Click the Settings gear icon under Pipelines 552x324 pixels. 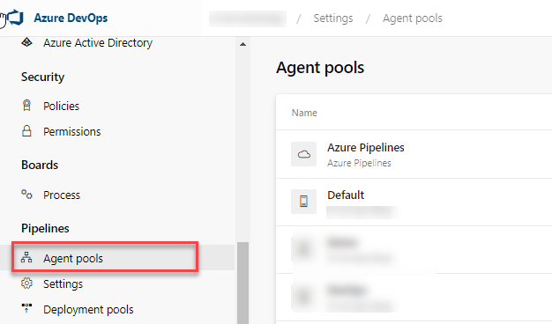(26, 283)
